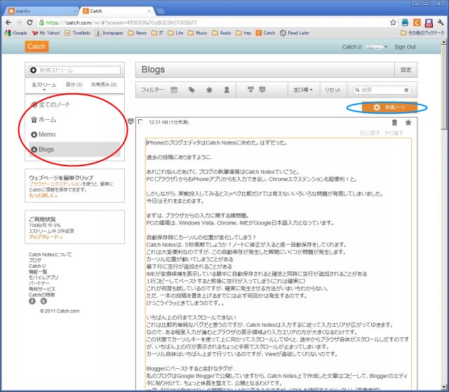The height and width of the screenshot is (392, 449).
Task: Click the browser back arrow
Action: click(x=8, y=22)
